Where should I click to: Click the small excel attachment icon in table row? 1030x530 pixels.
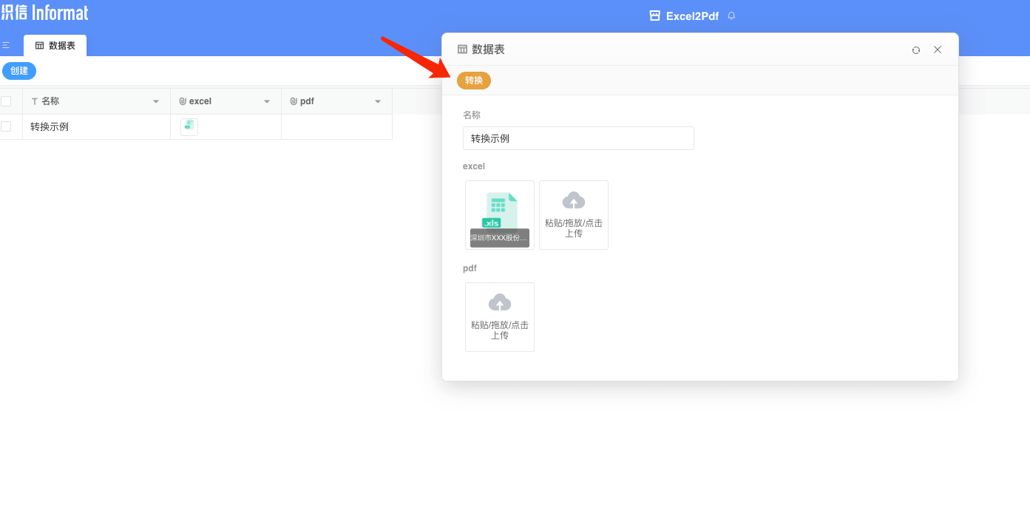point(189,126)
